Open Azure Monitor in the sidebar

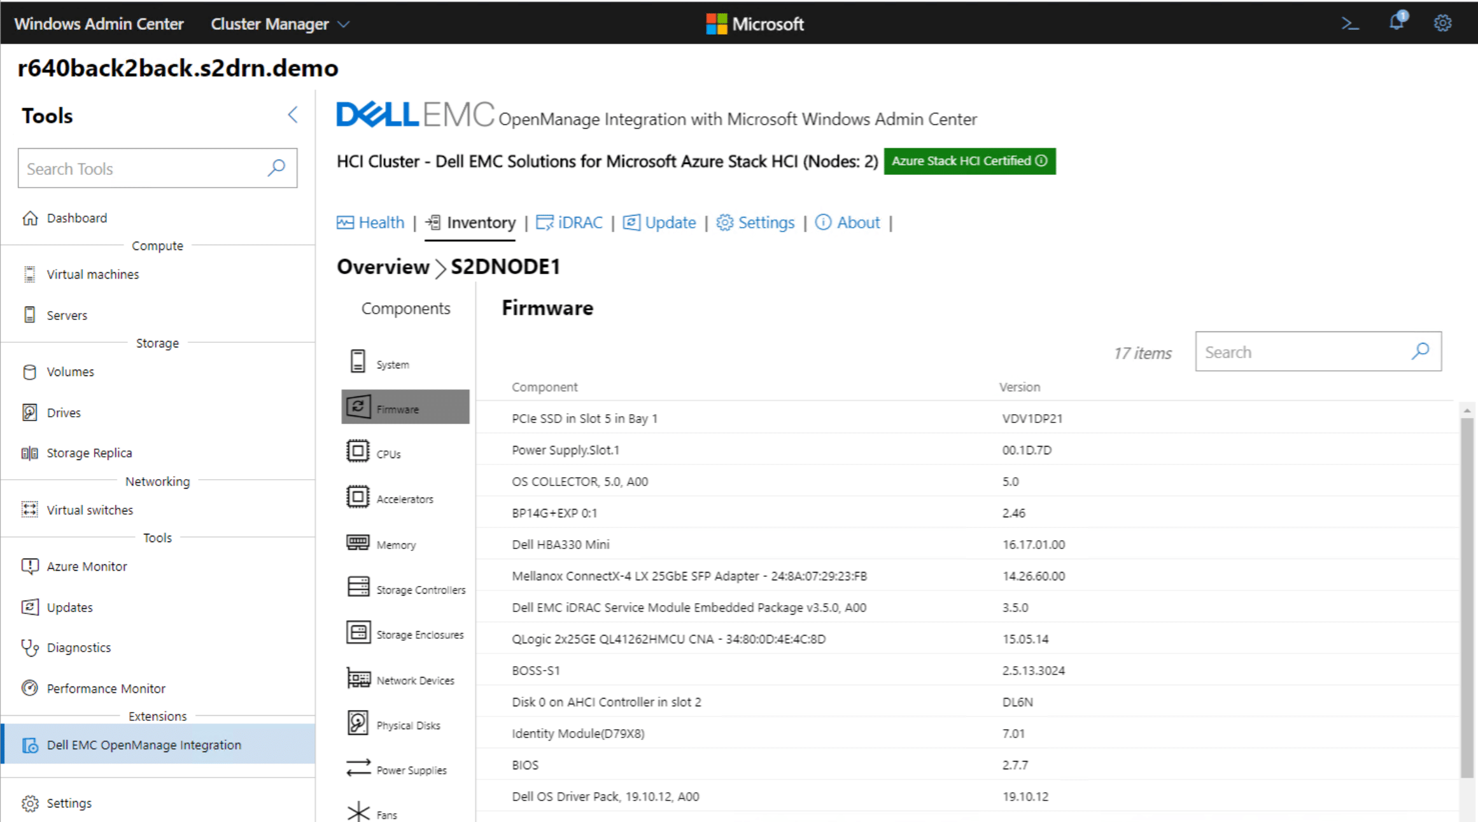click(158, 566)
